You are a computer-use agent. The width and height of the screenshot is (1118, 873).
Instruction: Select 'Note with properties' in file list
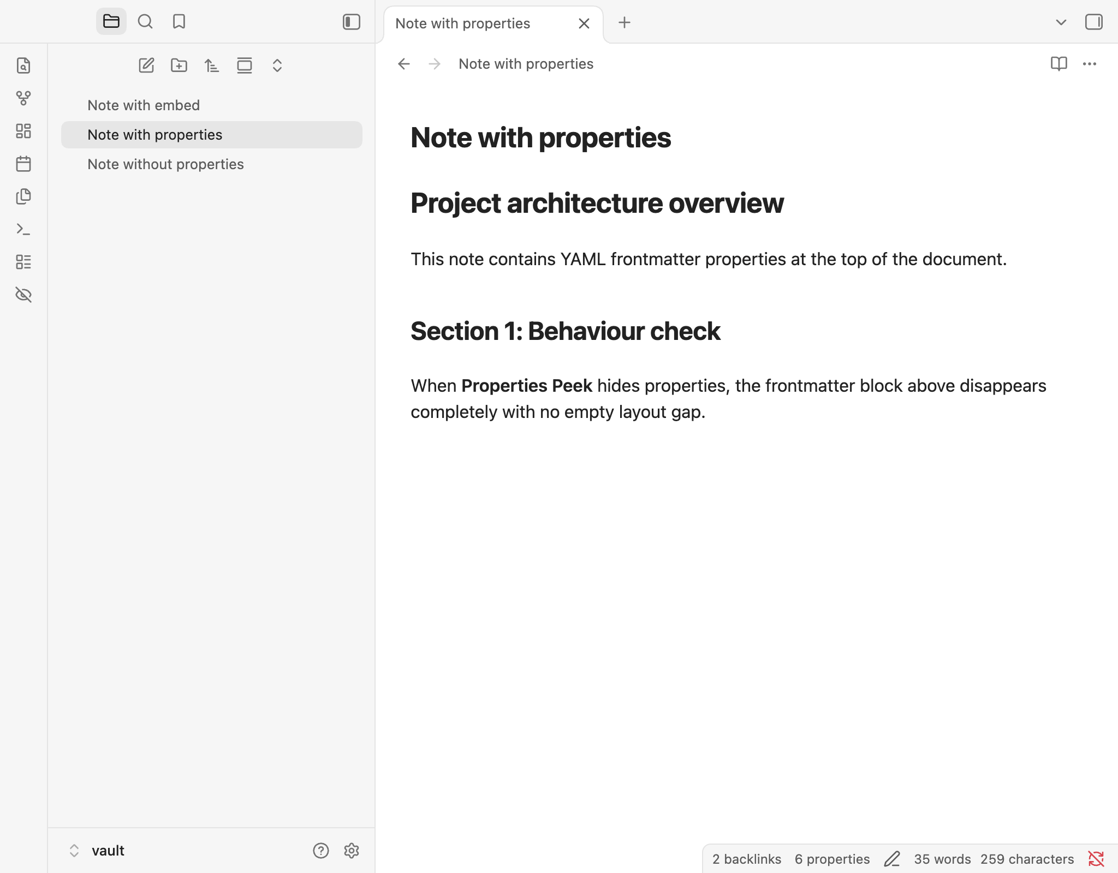pyautogui.click(x=212, y=135)
